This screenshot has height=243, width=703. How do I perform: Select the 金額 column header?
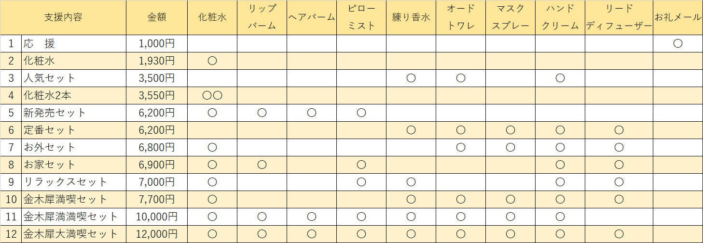(157, 17)
